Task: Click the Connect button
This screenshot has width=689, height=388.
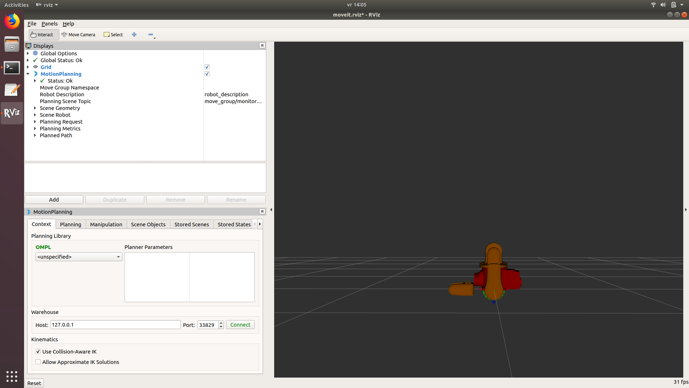Action: coord(240,324)
